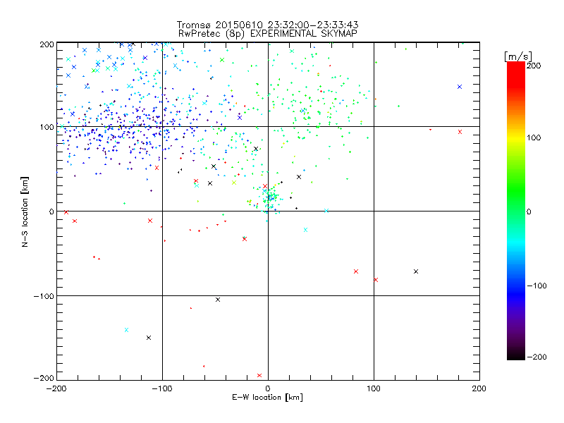Click the black X marker just below -100 km line

coord(218,300)
